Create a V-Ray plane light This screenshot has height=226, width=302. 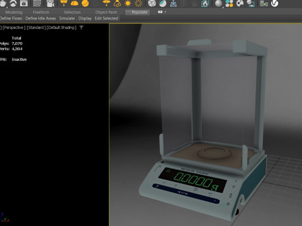click(64, 3)
